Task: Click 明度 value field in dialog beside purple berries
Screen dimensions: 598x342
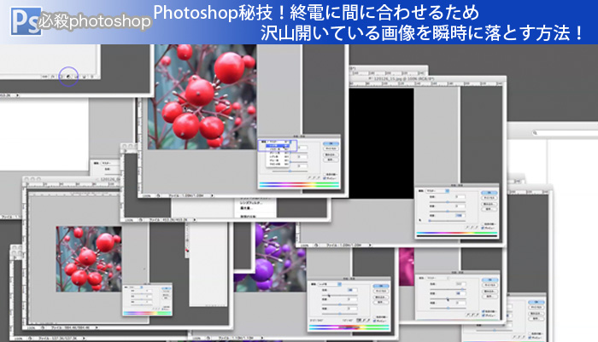Action: point(352,309)
